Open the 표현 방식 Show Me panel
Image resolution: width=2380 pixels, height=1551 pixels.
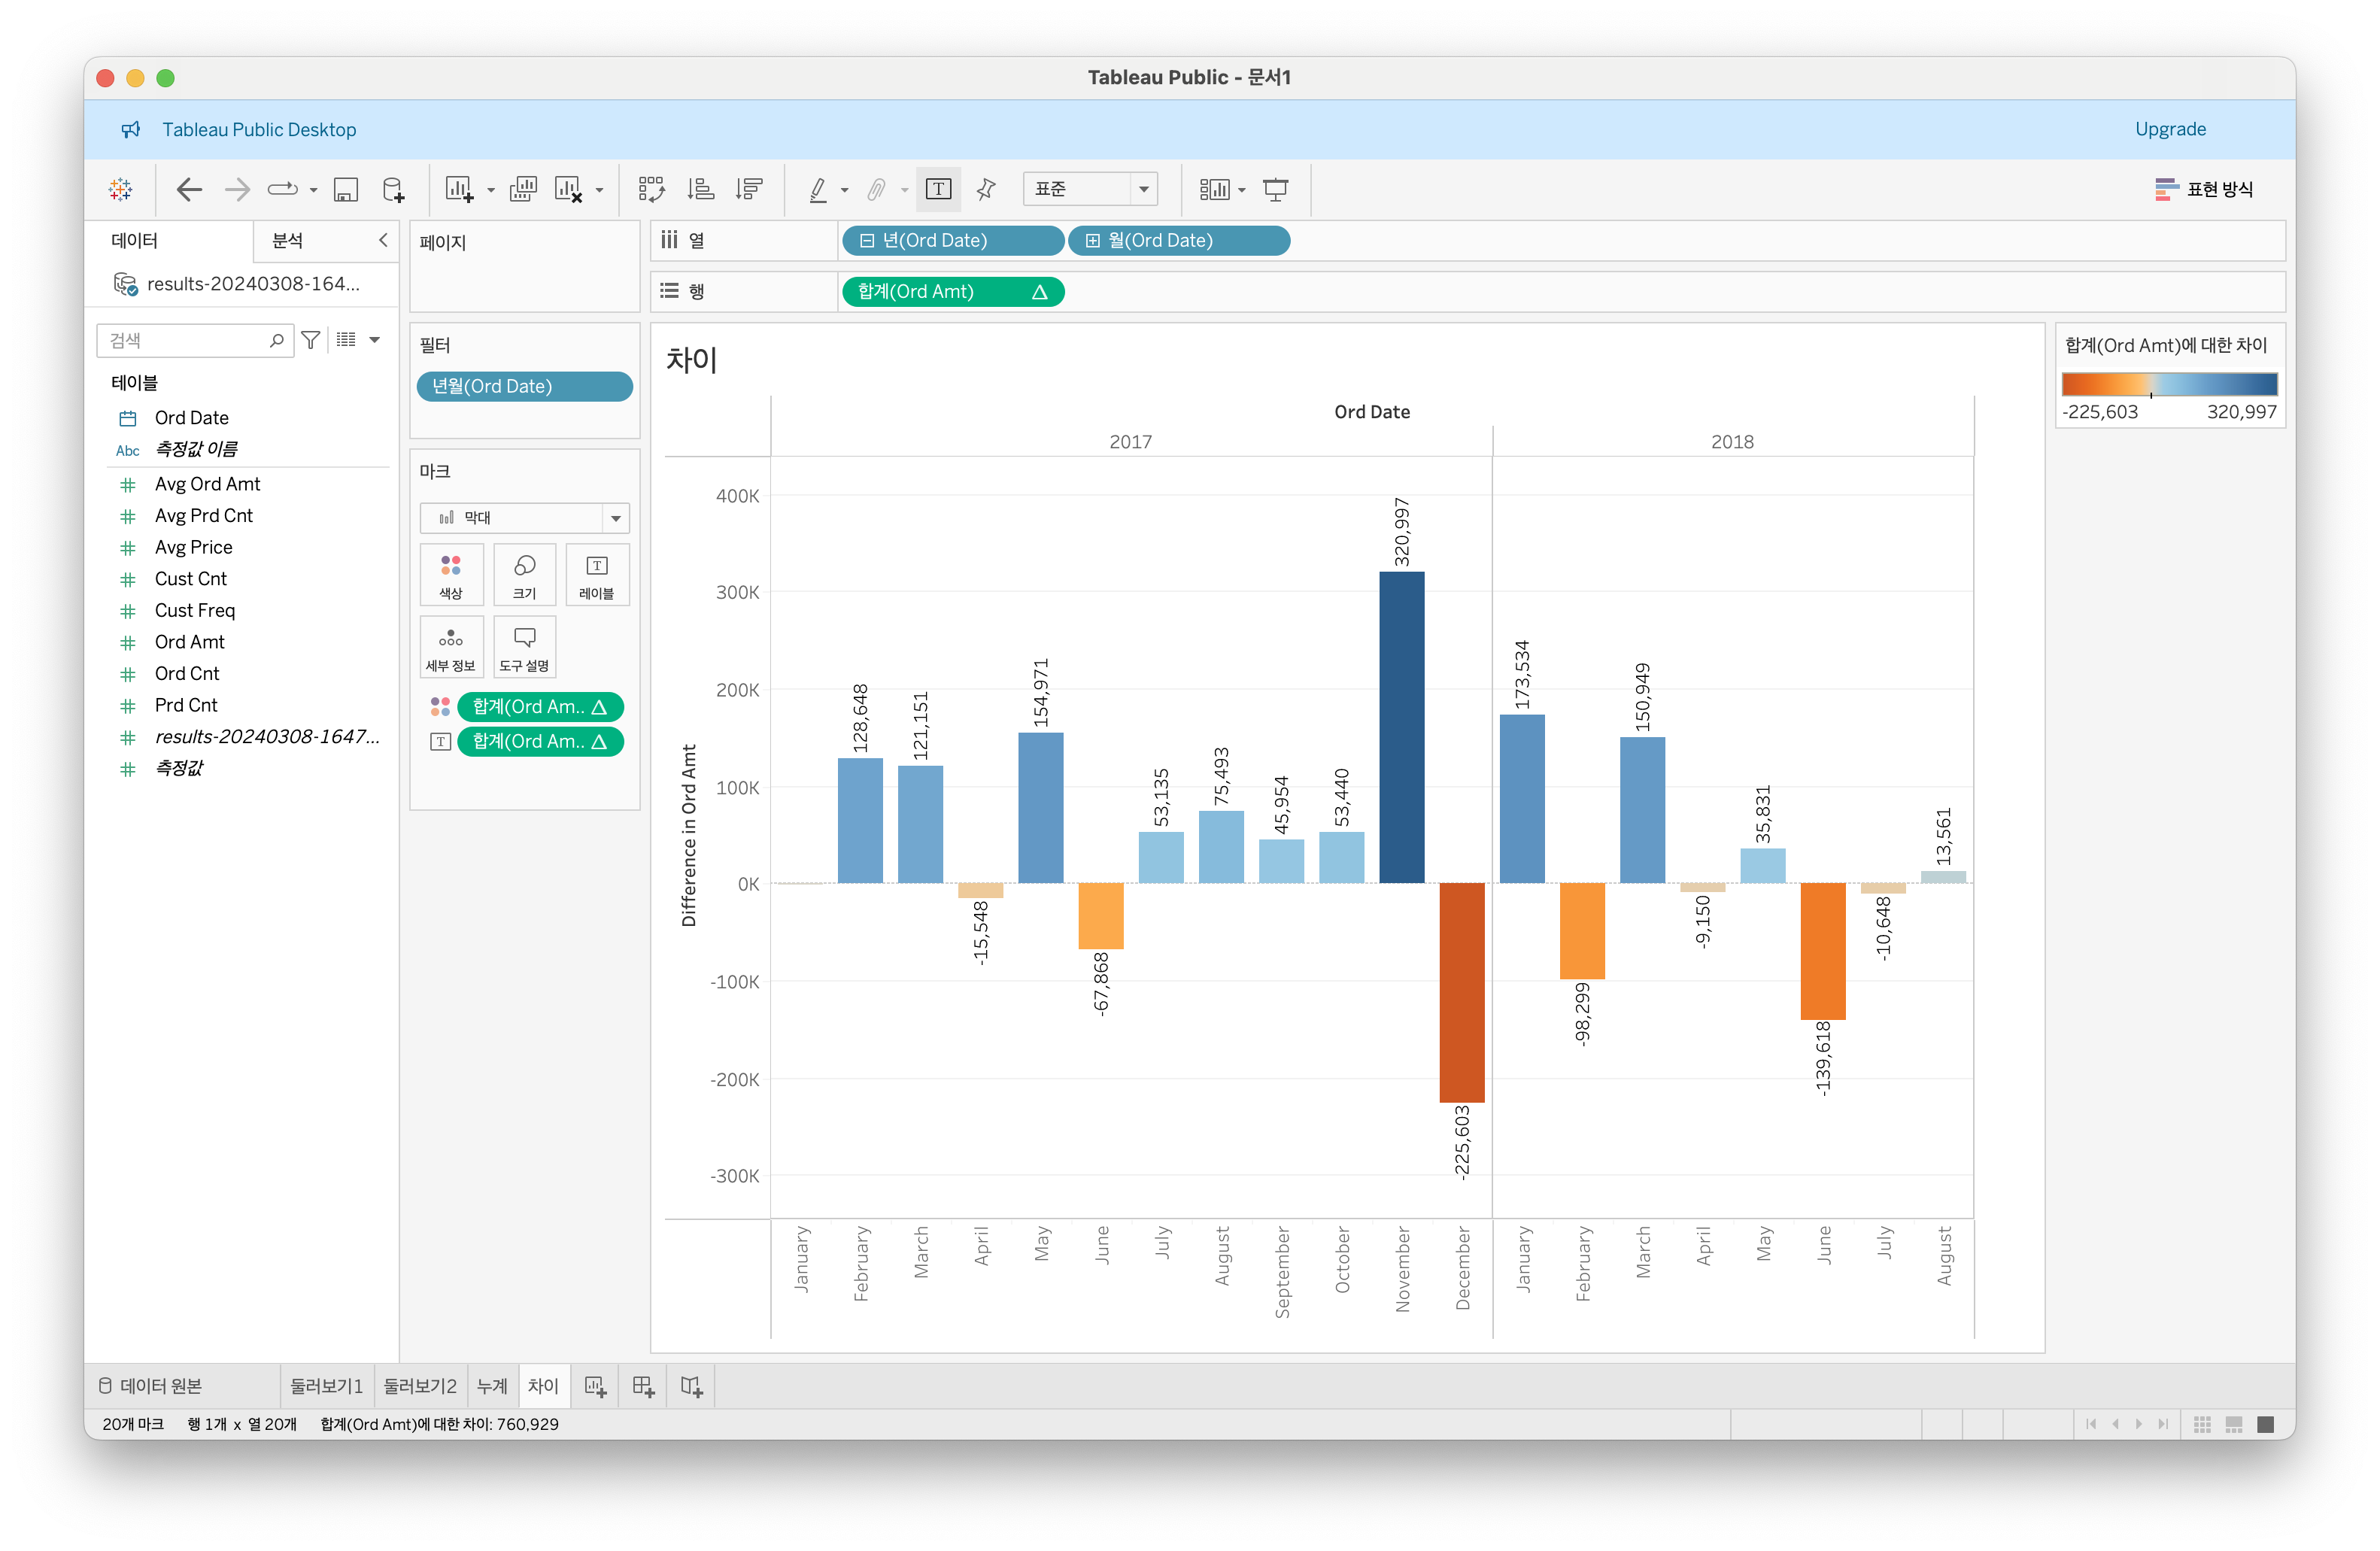point(2204,189)
